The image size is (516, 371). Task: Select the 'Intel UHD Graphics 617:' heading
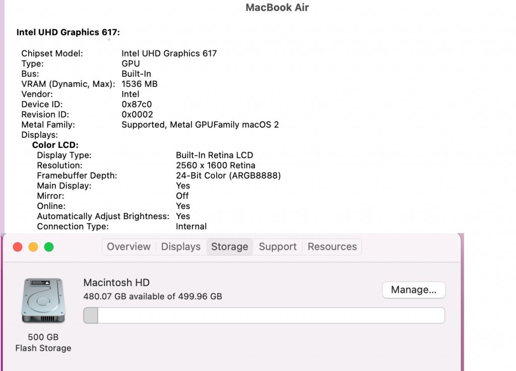68,32
